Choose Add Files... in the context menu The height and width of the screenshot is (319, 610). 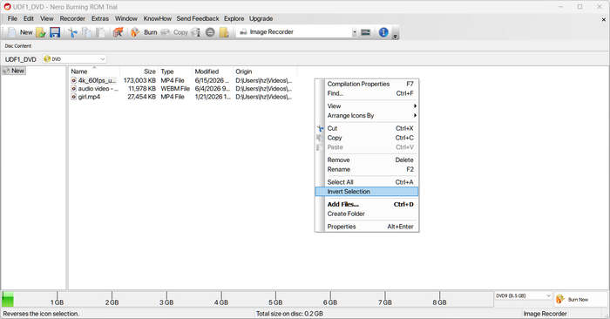point(367,204)
